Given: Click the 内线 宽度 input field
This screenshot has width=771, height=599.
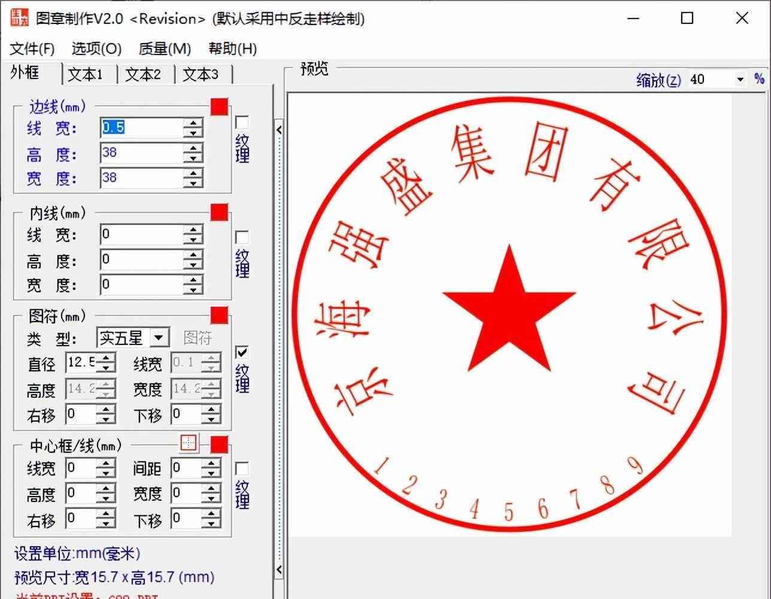Looking at the screenshot, I should tap(142, 285).
